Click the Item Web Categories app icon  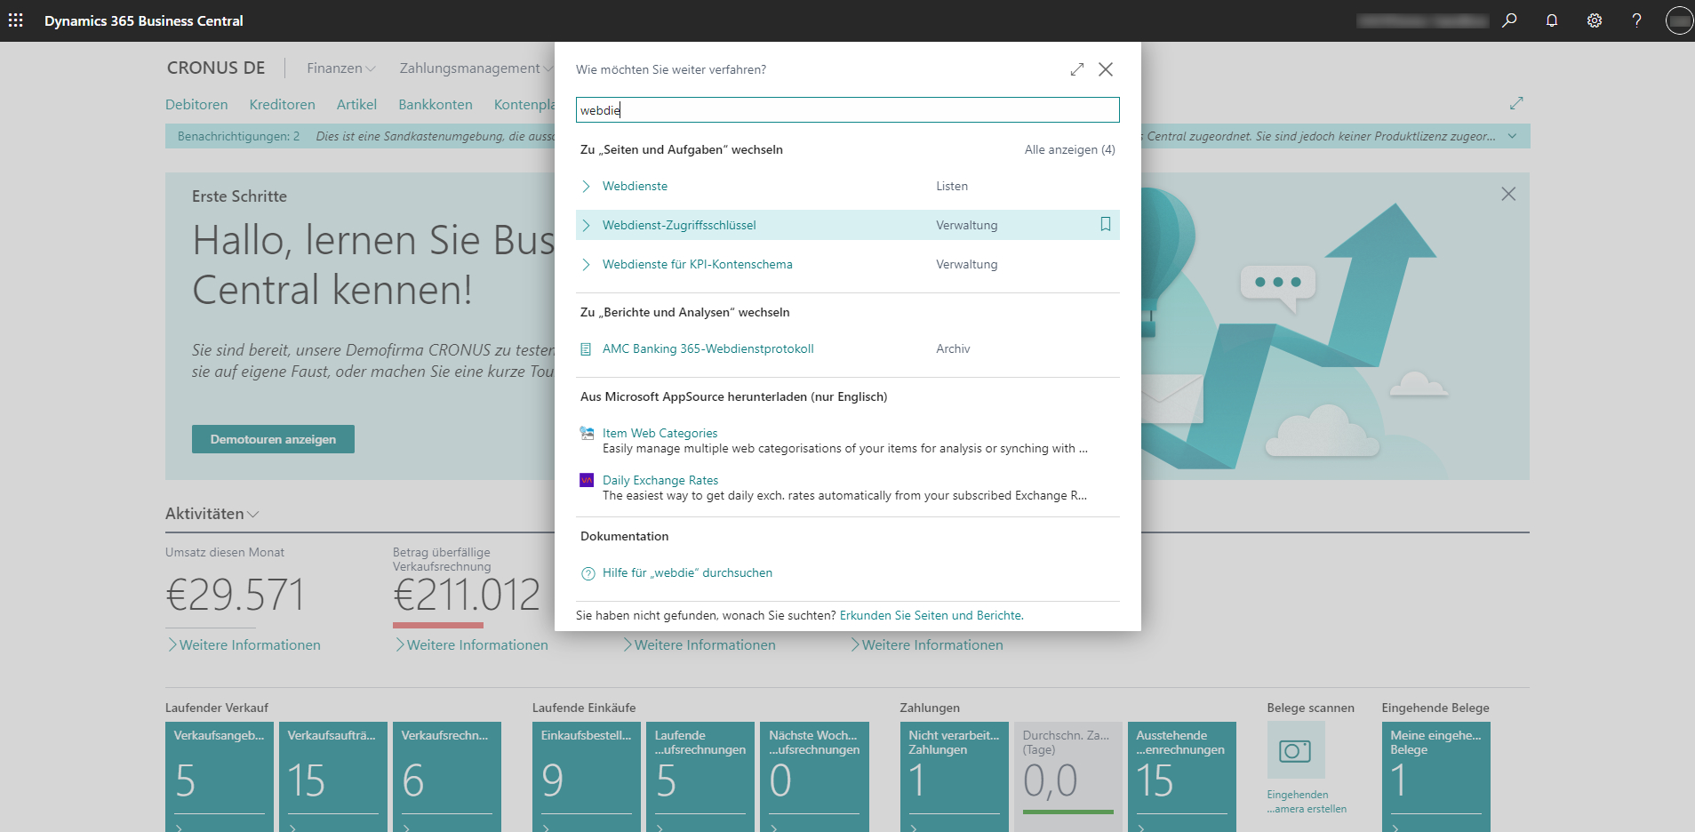click(587, 433)
